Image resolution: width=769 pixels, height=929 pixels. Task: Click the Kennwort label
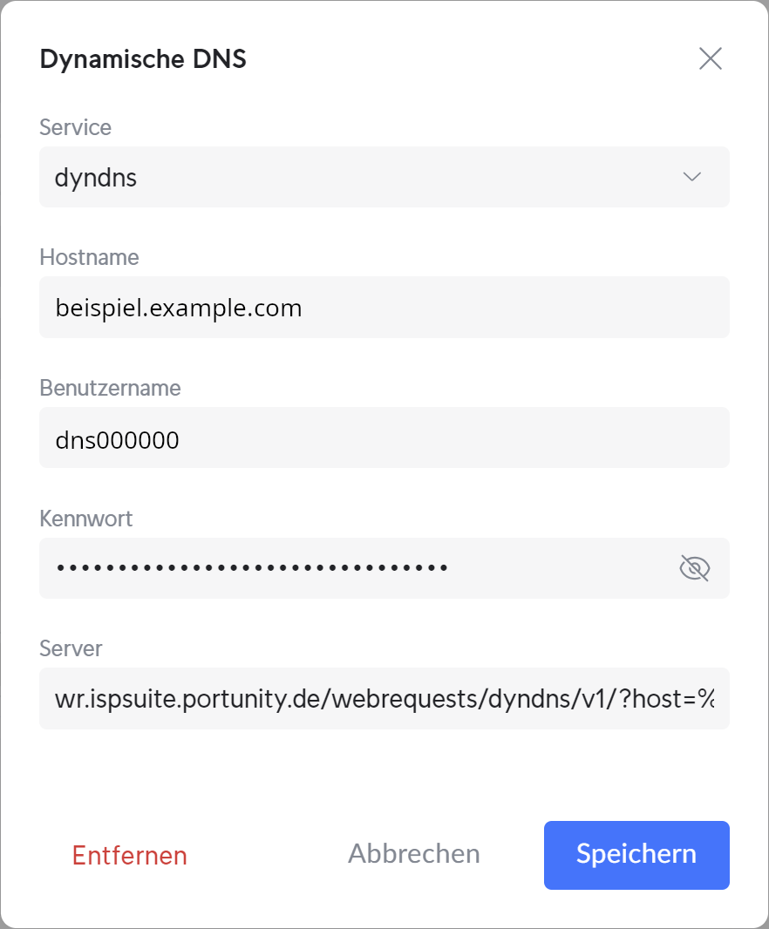coord(86,519)
